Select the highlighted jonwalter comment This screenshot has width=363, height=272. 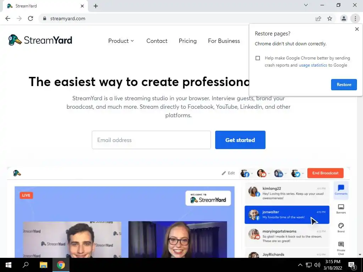[287, 215]
